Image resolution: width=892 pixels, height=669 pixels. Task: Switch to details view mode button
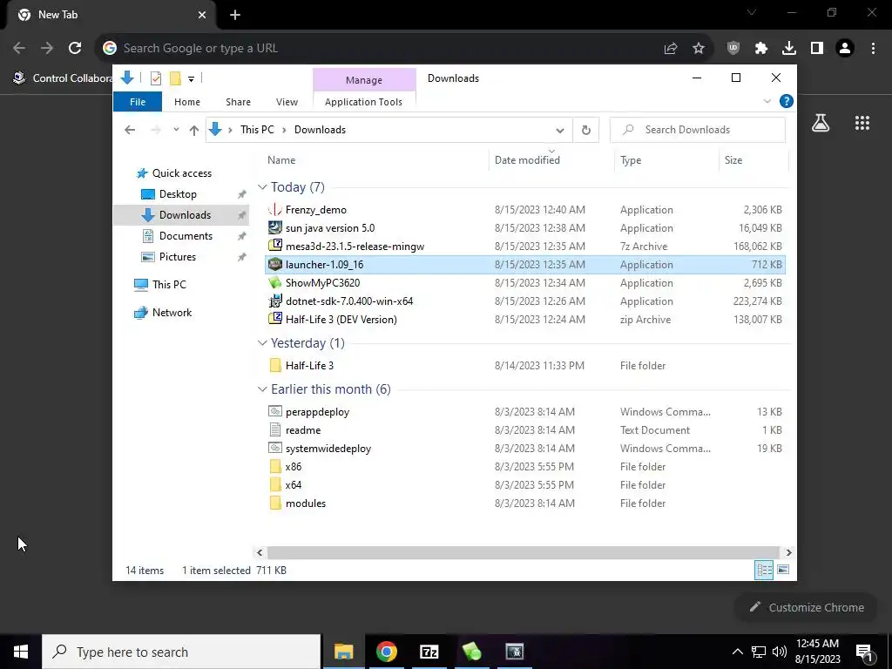[x=763, y=570]
